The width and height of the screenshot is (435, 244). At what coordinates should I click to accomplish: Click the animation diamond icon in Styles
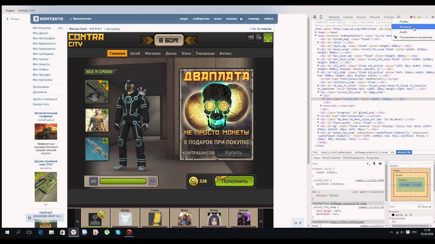pos(380,164)
